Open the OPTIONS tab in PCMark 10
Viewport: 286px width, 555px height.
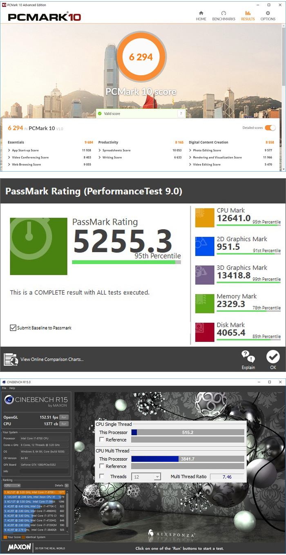268,16
